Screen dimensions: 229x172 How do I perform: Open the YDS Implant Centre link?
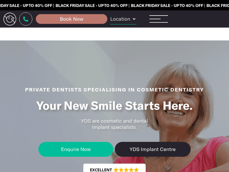click(153, 149)
